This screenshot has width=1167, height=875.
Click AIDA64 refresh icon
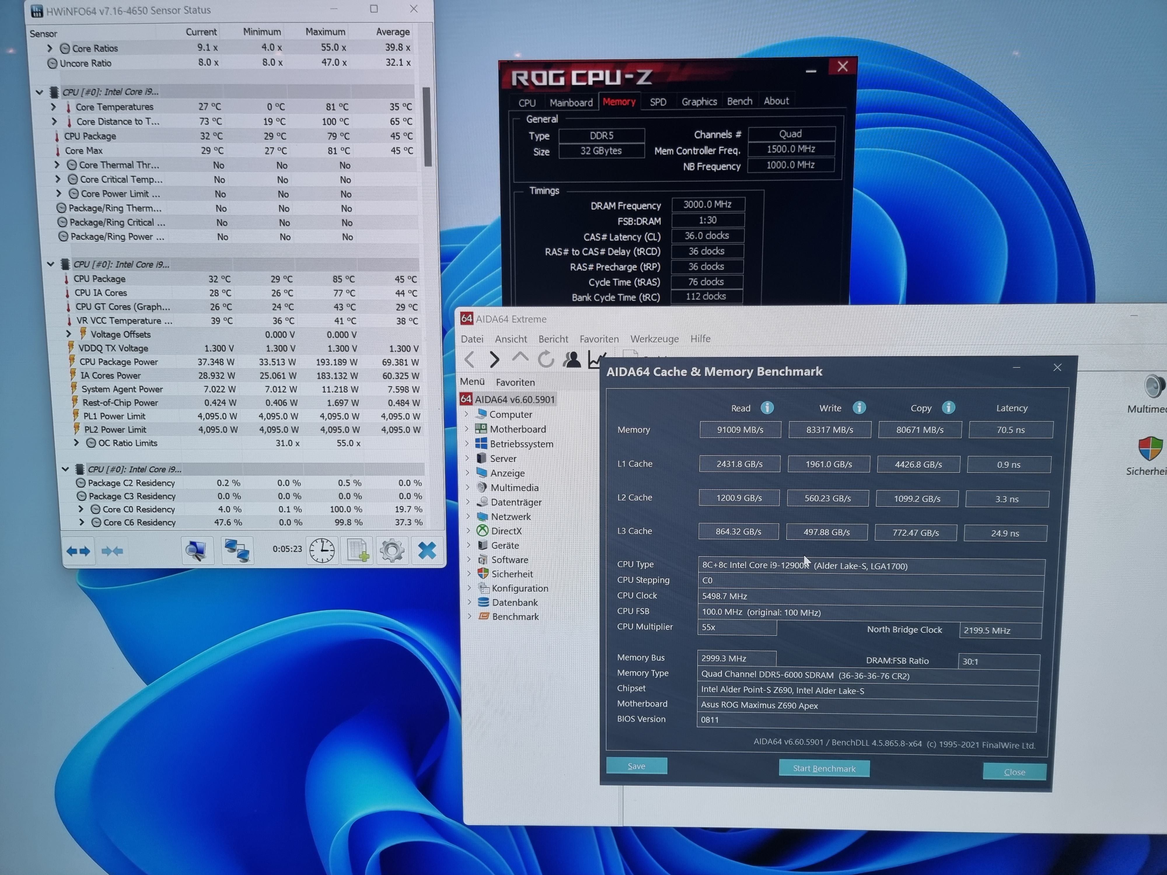(x=546, y=360)
